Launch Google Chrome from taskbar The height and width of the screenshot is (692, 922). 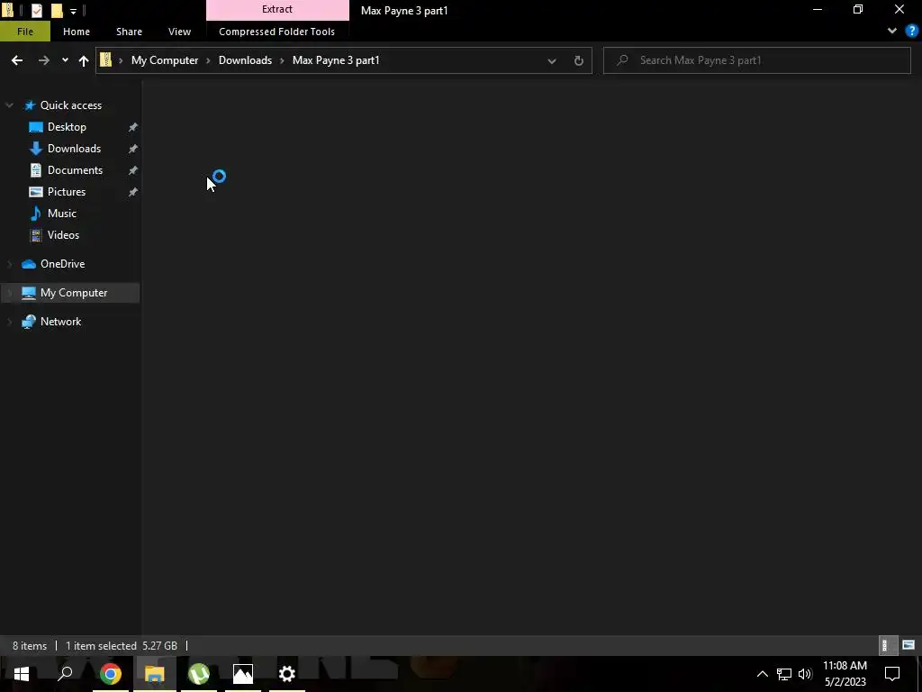111,674
